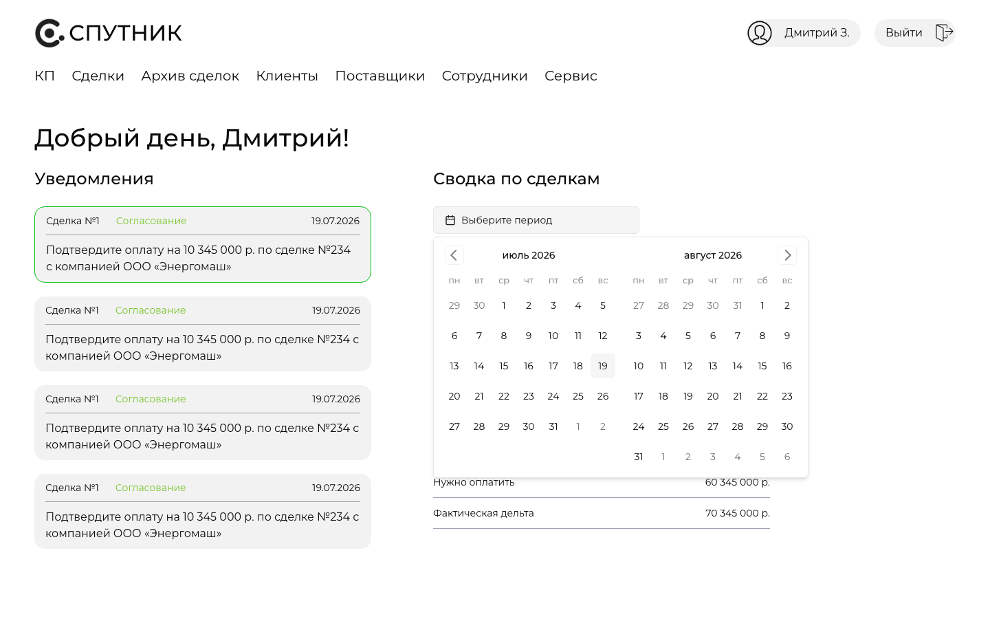Select August 12 in the calendar
The height and width of the screenshot is (619, 990).
tap(688, 366)
